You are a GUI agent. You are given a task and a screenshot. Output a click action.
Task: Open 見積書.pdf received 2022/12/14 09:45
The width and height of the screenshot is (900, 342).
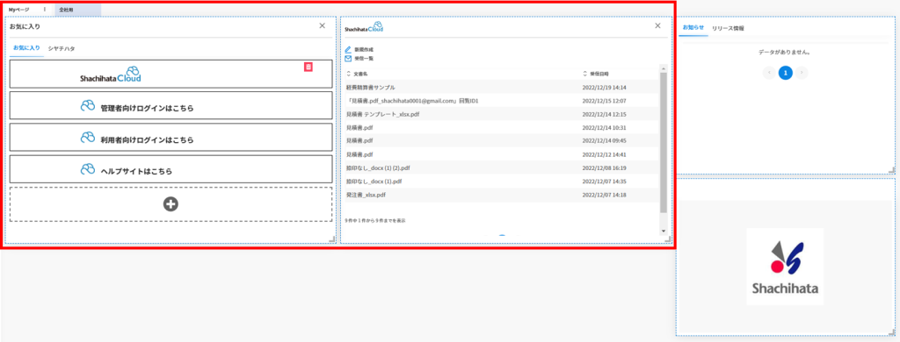click(x=359, y=141)
